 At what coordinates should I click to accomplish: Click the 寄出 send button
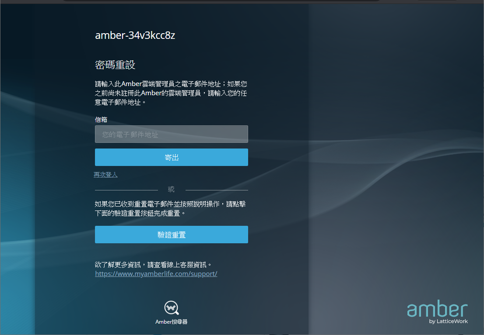[x=171, y=157]
